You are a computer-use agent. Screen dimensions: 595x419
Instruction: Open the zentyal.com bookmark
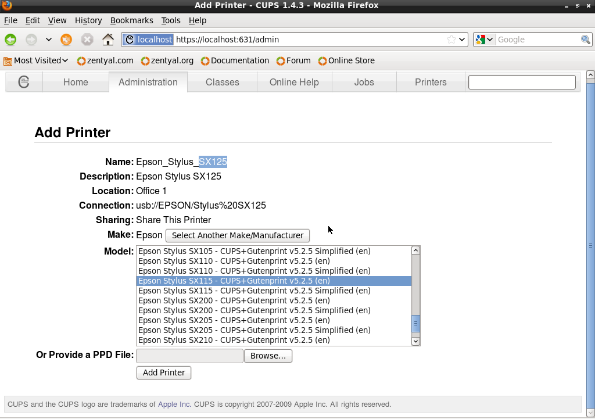105,60
